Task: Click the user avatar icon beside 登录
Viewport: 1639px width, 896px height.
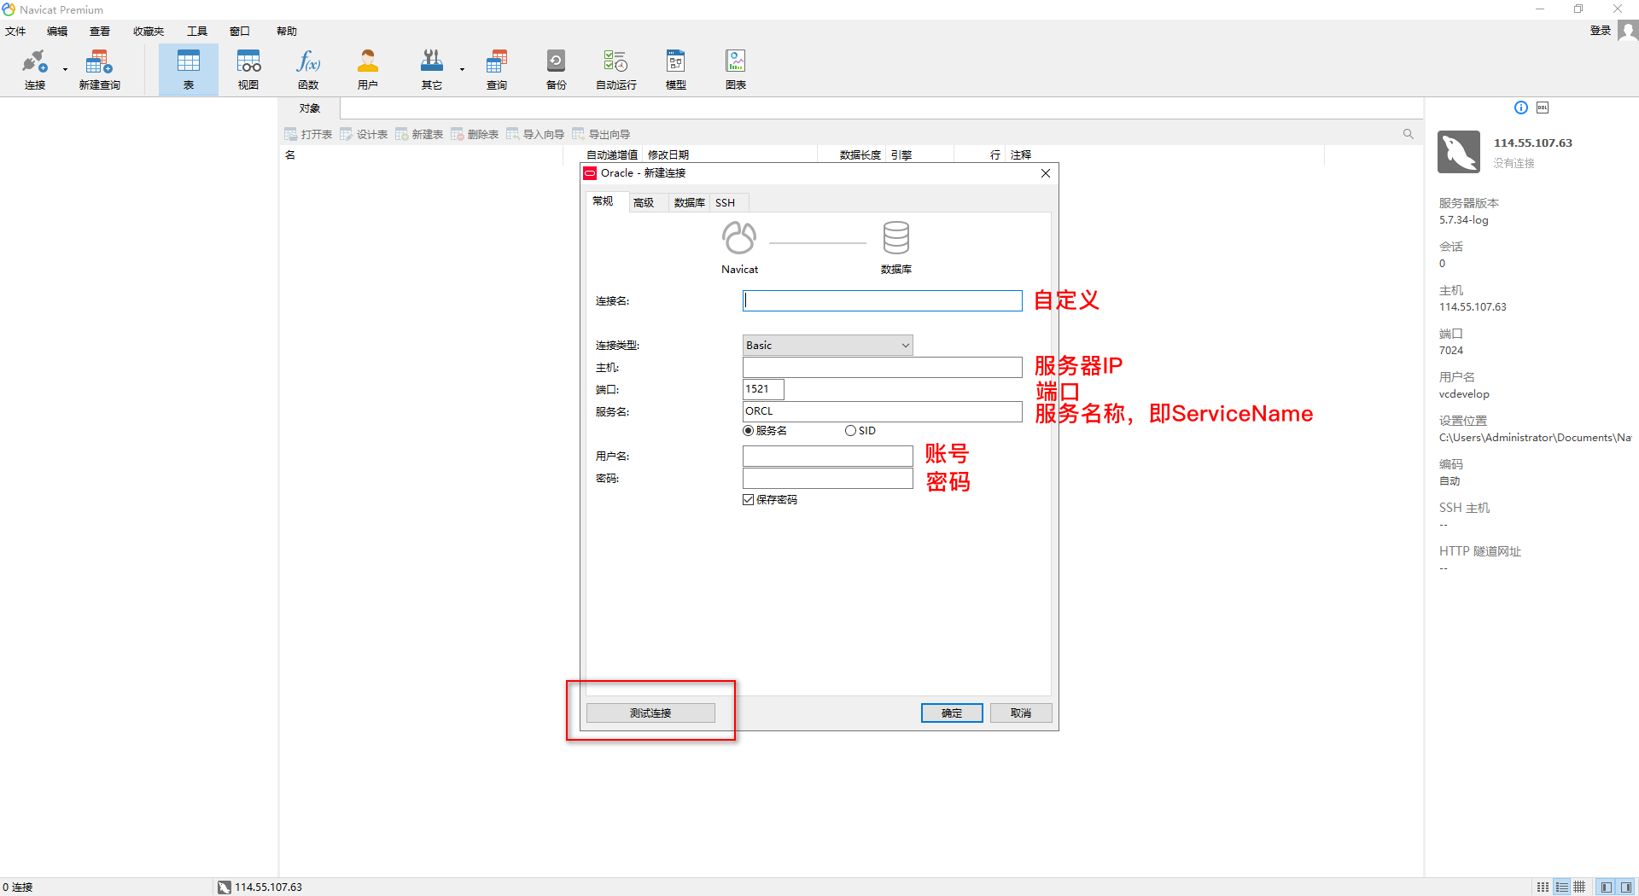Action: [1628, 31]
